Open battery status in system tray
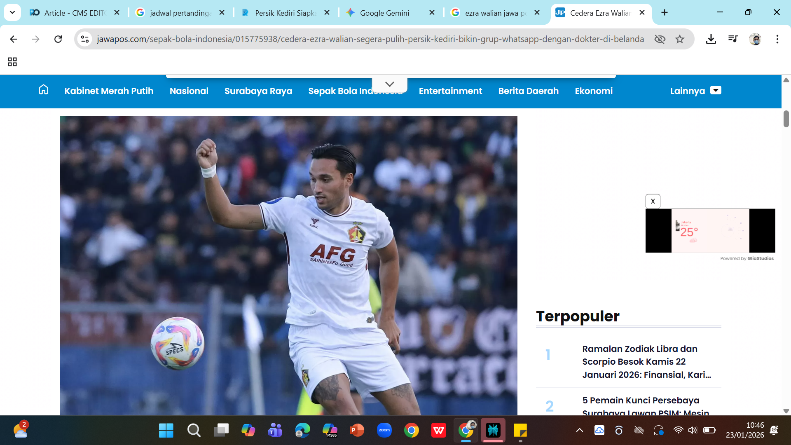The width and height of the screenshot is (791, 445). (x=709, y=431)
